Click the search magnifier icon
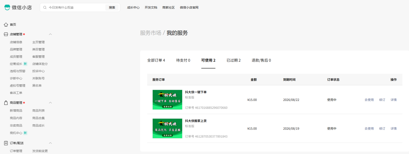409x154 pixels. (45, 8)
